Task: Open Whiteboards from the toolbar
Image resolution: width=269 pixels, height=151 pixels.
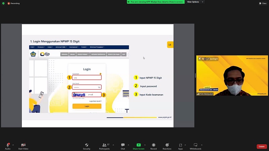Action: pyautogui.click(x=195, y=145)
